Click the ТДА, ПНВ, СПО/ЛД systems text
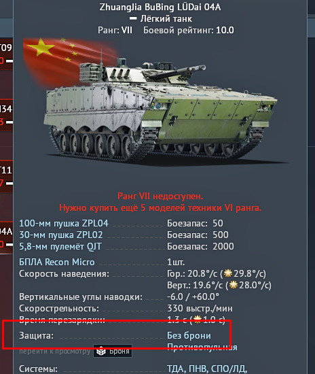Viewport: 315px width, 374px height. (x=207, y=369)
